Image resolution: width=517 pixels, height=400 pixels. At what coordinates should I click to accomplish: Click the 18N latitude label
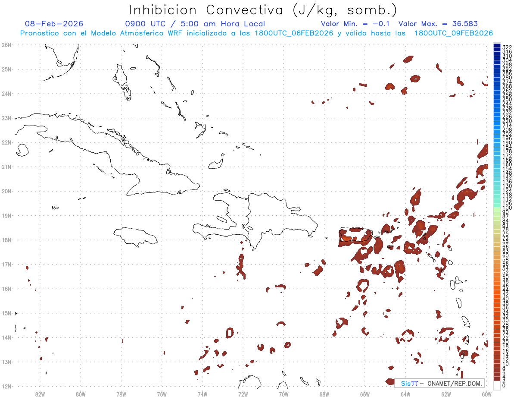point(6,240)
